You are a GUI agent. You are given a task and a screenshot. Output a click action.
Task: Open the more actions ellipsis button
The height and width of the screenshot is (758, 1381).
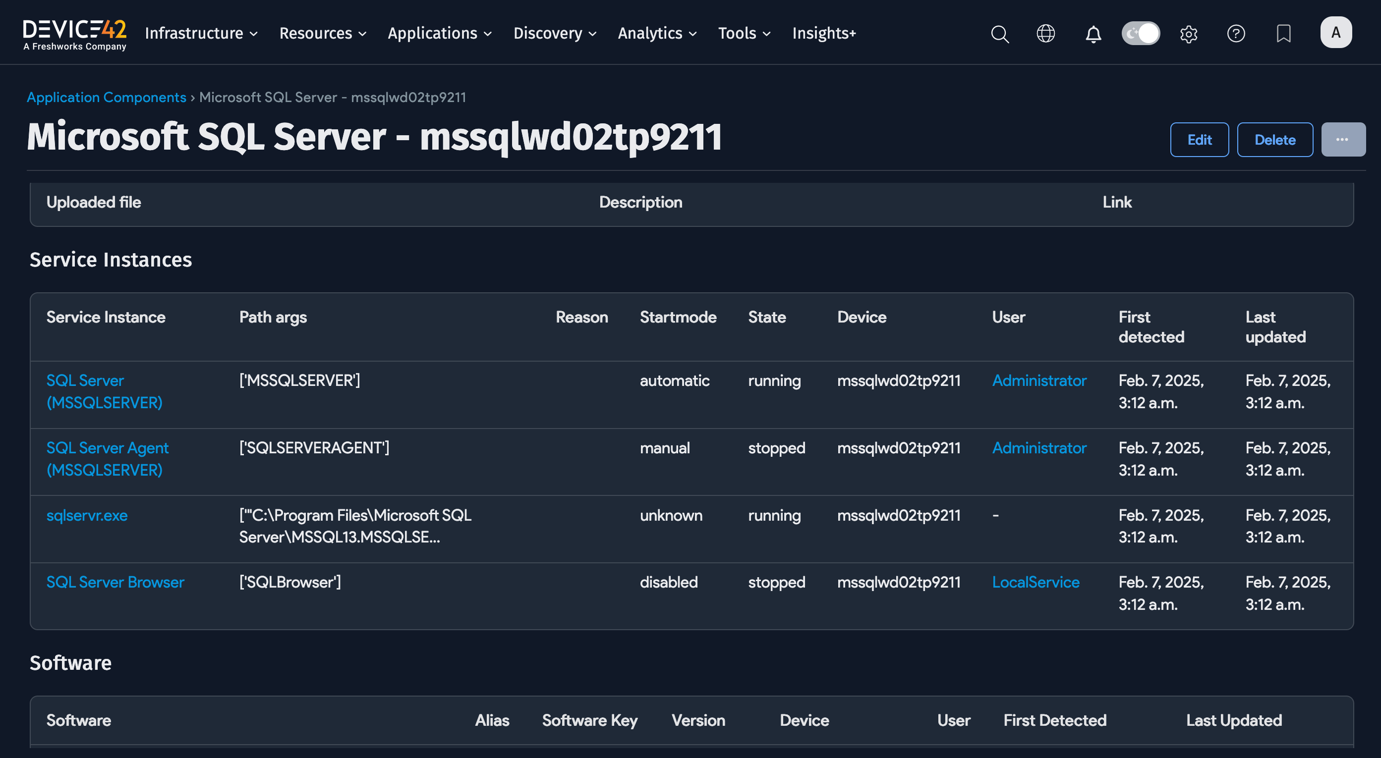click(x=1342, y=140)
